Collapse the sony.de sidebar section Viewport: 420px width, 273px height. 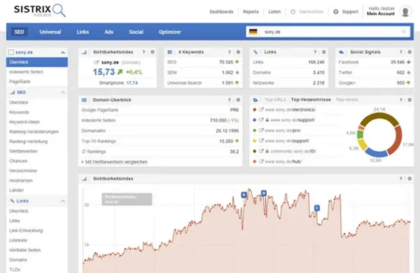pyautogui.click(x=63, y=52)
